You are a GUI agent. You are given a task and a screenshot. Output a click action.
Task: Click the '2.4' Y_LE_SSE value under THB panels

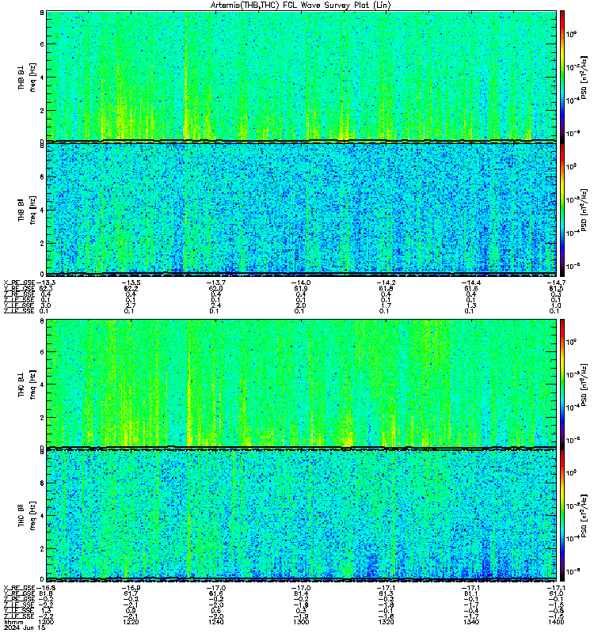pyautogui.click(x=215, y=305)
